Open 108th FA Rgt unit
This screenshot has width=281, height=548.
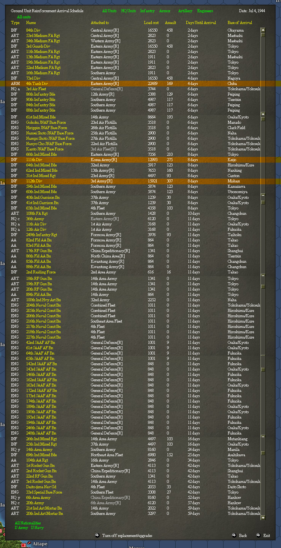pyautogui.click(x=37, y=213)
